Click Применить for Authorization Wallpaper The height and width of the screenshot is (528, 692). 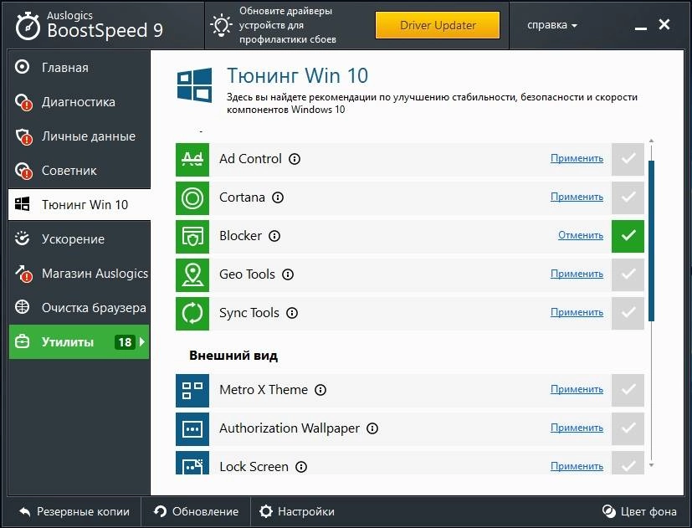[577, 428]
